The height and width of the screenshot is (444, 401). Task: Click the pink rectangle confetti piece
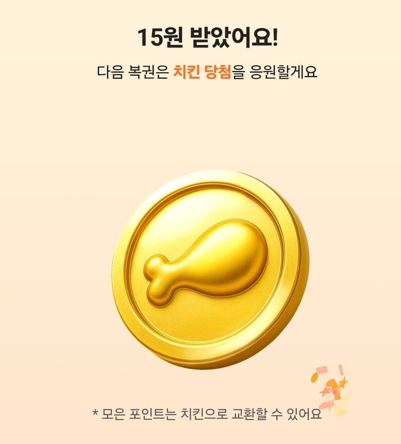[322, 370]
